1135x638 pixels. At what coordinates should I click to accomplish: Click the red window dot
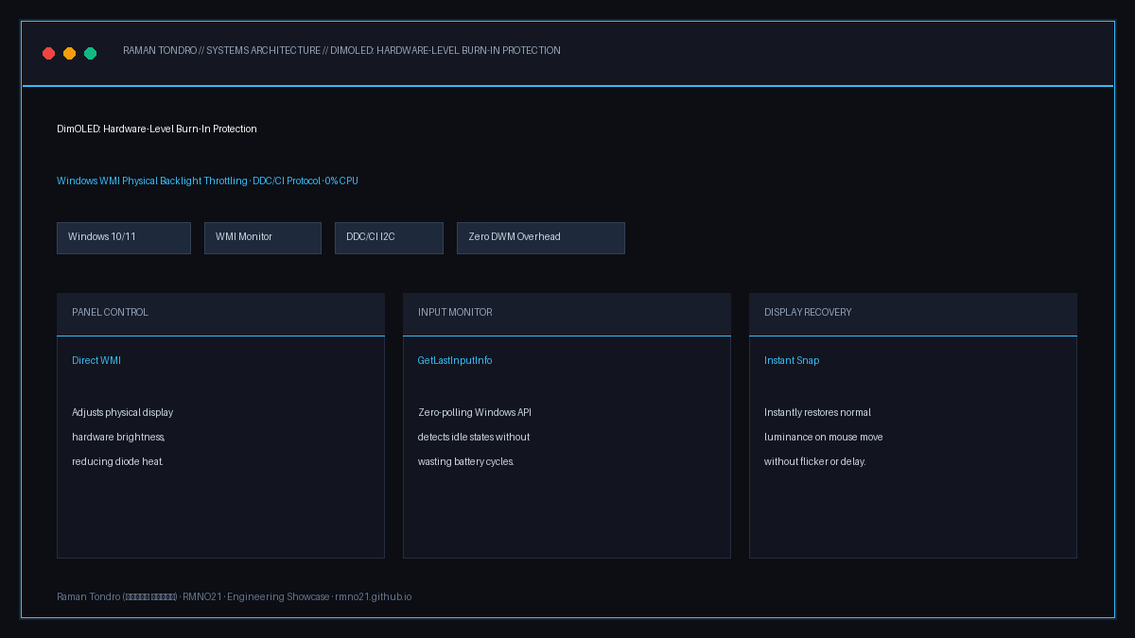click(49, 54)
